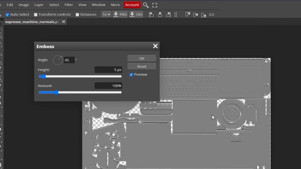301x169 pixels.
Task: Reset the Emboss settings
Action: pos(142,66)
